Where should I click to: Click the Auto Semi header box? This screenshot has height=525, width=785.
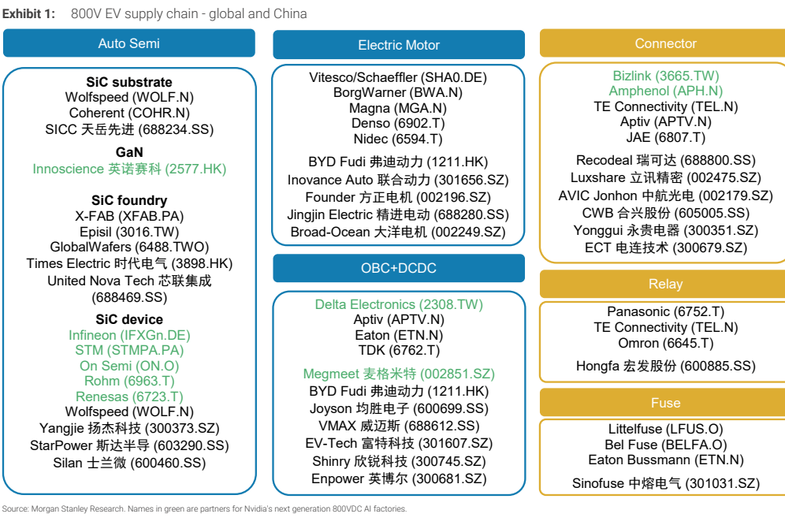click(129, 43)
